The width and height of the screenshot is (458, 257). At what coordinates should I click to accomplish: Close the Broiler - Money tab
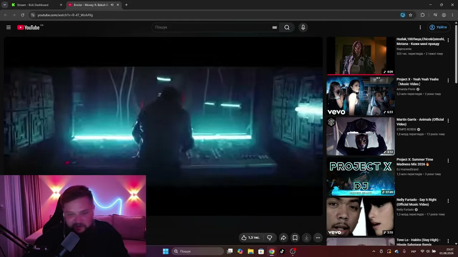click(118, 5)
